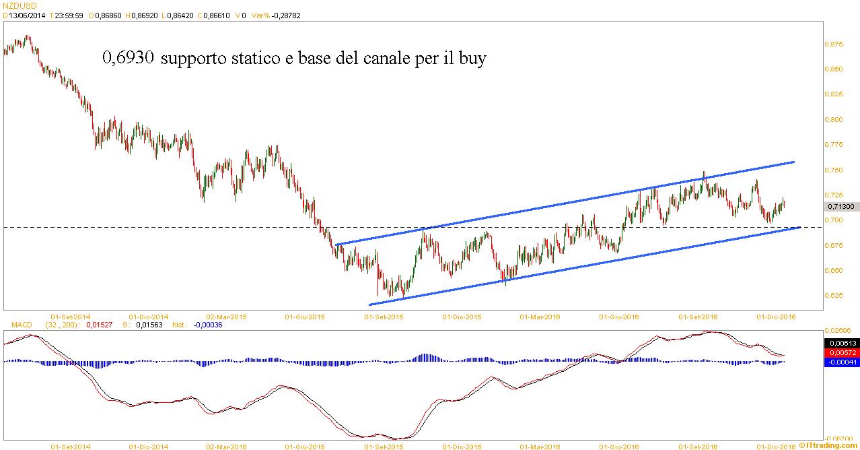
Task: Click the MACD indicator name label
Action: [x=22, y=325]
